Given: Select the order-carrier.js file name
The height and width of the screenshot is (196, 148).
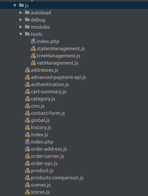Looking at the screenshot, I should [x=47, y=156].
